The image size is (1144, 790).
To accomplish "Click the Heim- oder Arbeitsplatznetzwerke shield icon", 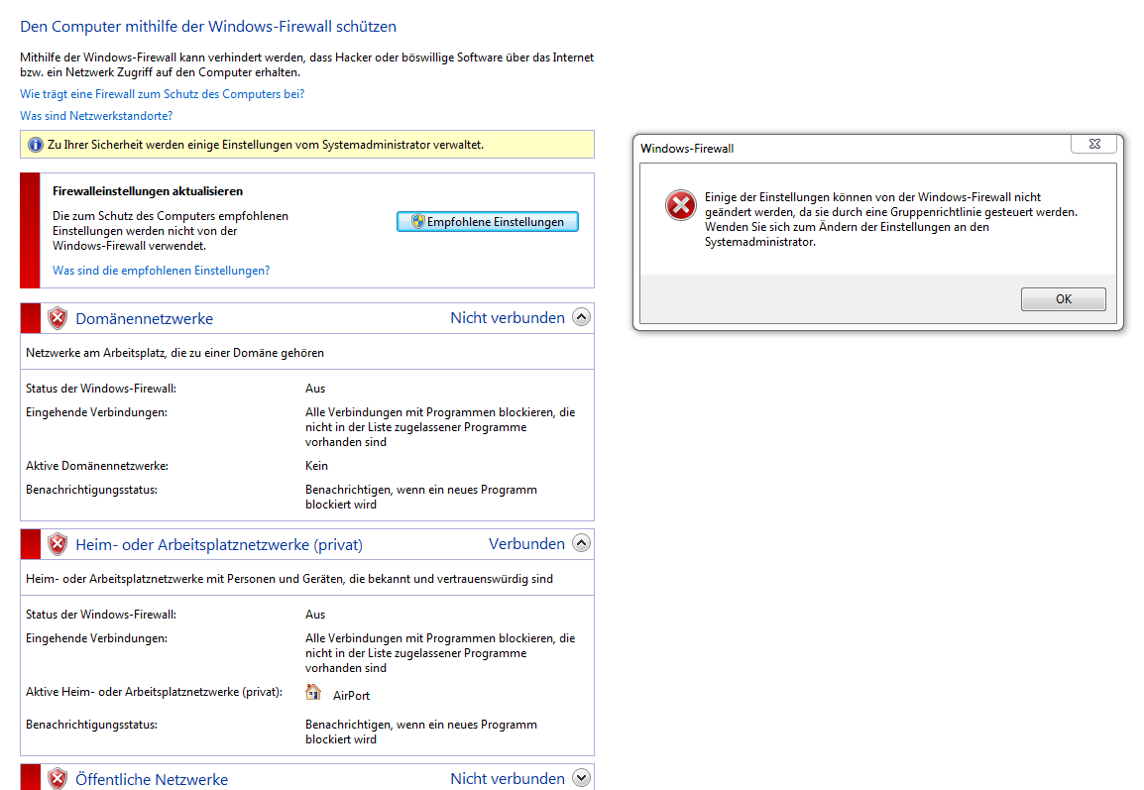I will coord(57,544).
